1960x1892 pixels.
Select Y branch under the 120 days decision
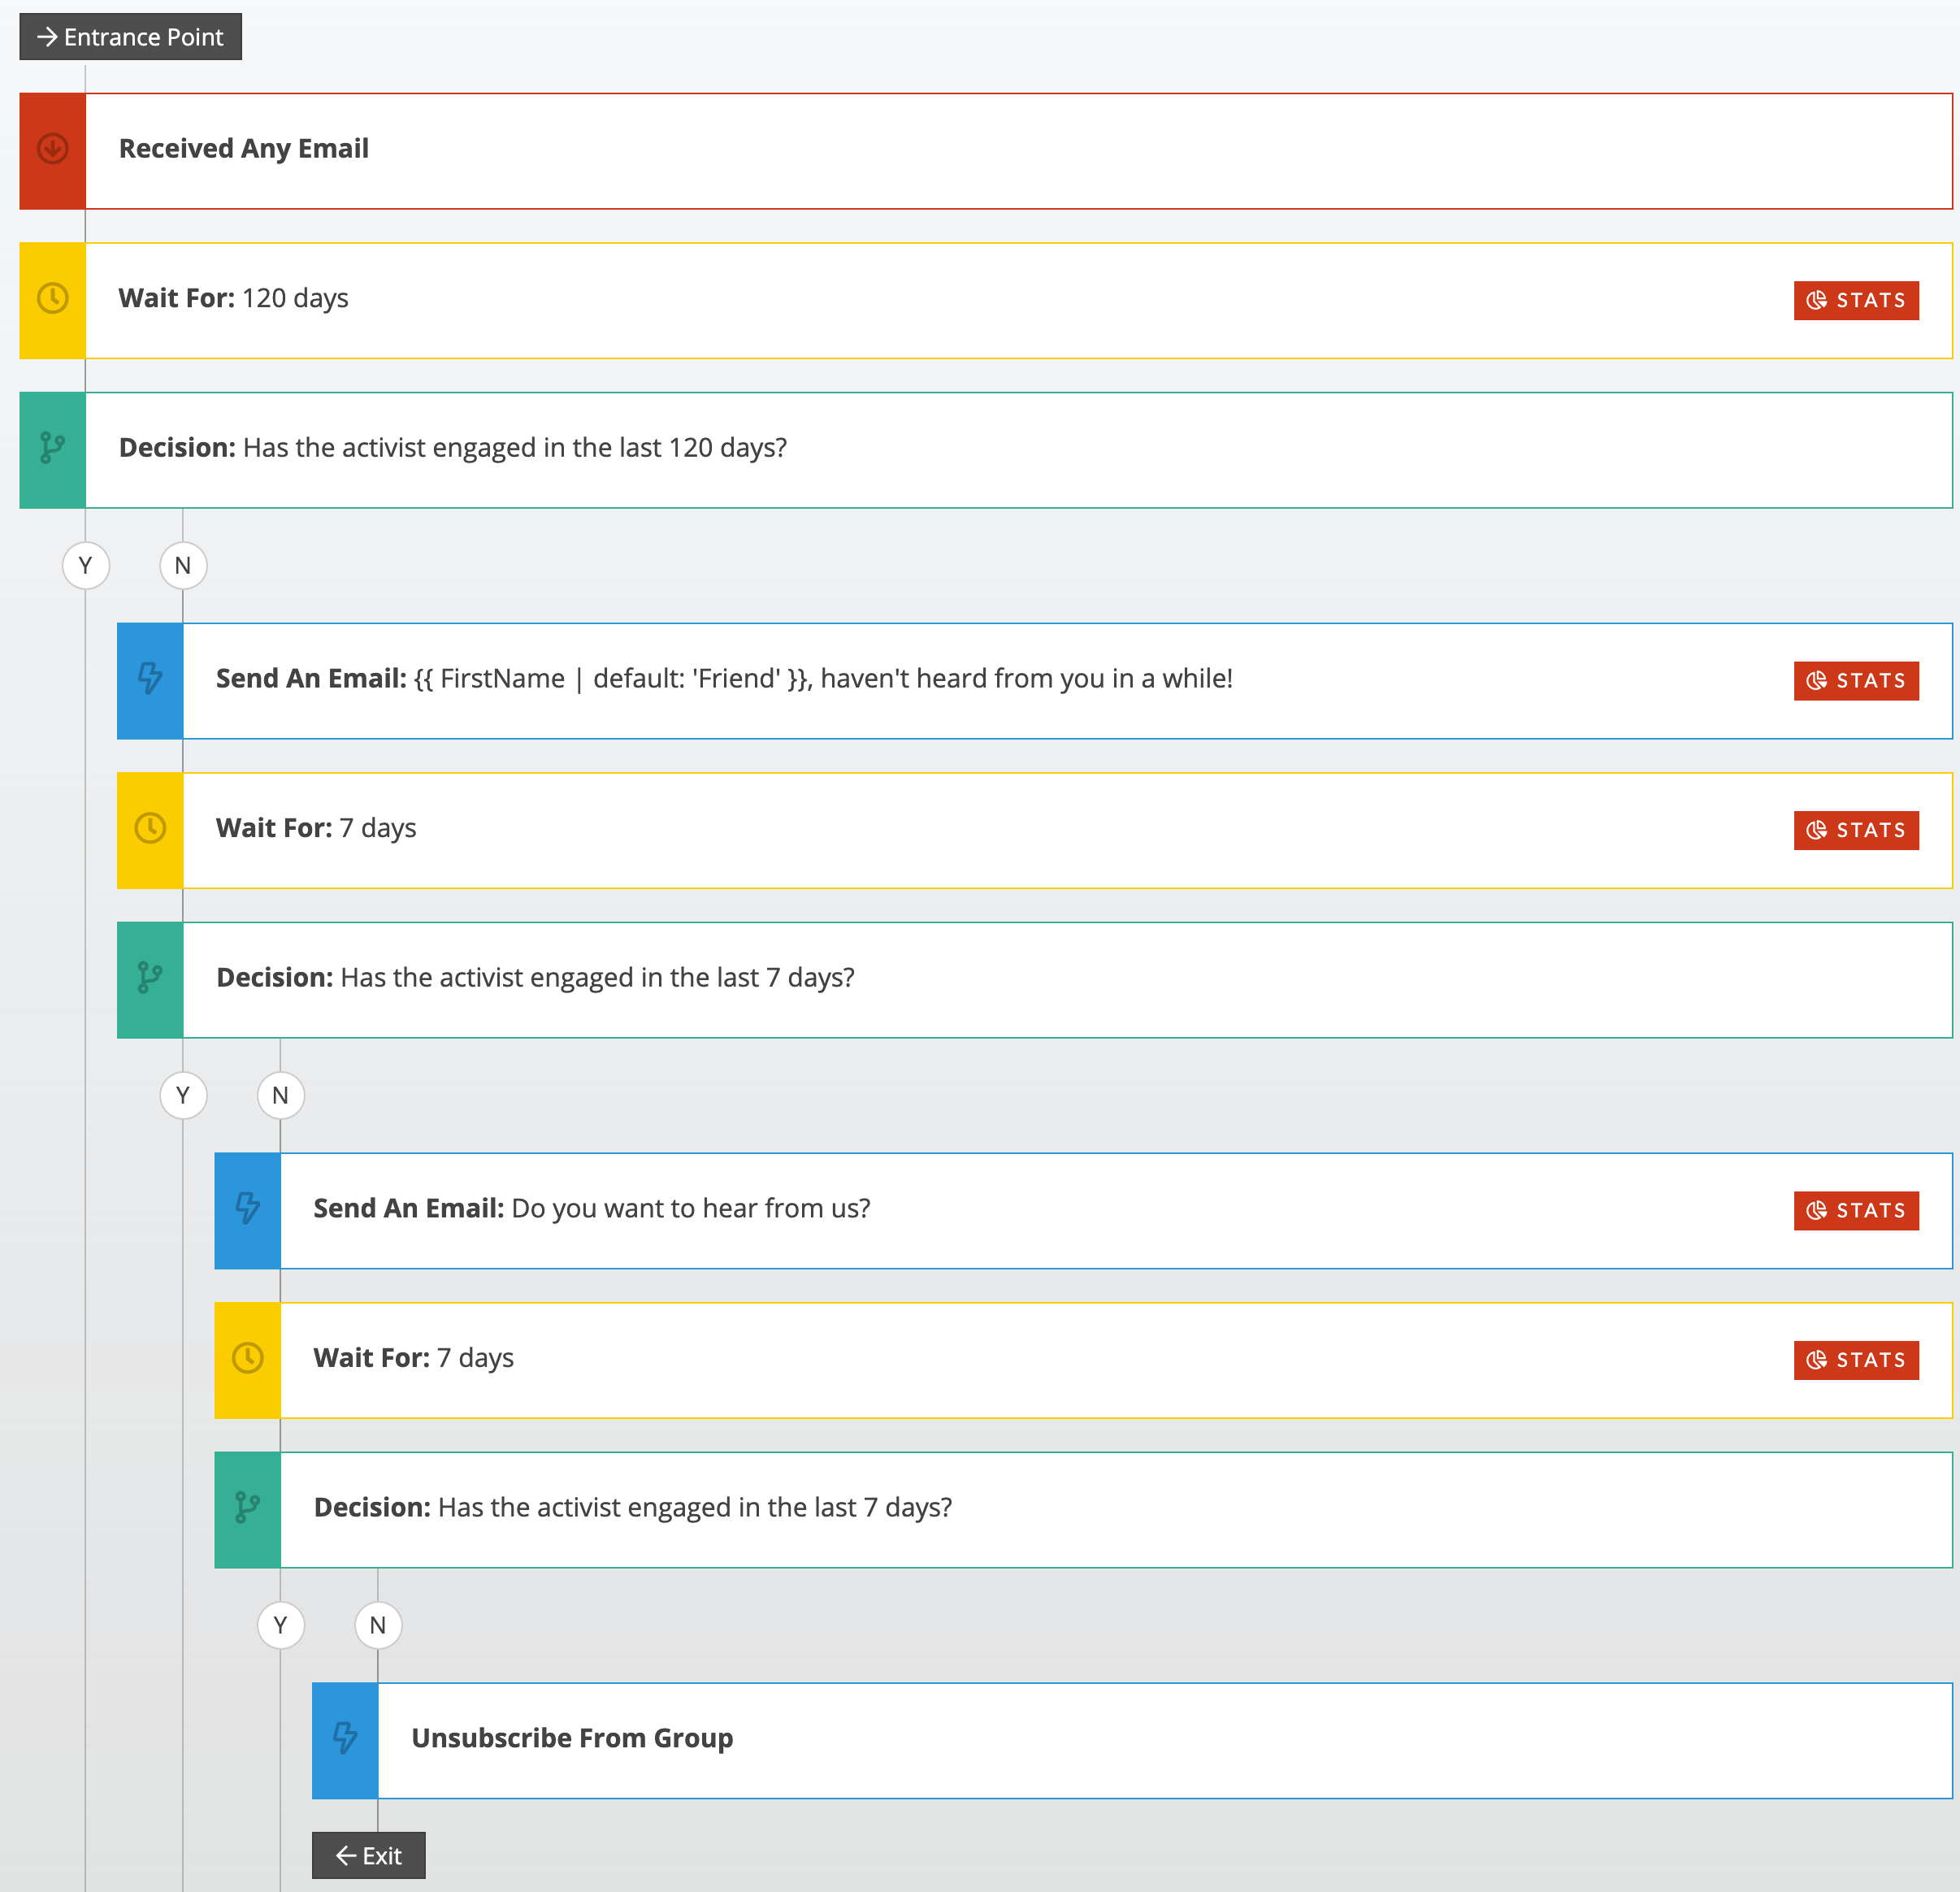point(86,566)
